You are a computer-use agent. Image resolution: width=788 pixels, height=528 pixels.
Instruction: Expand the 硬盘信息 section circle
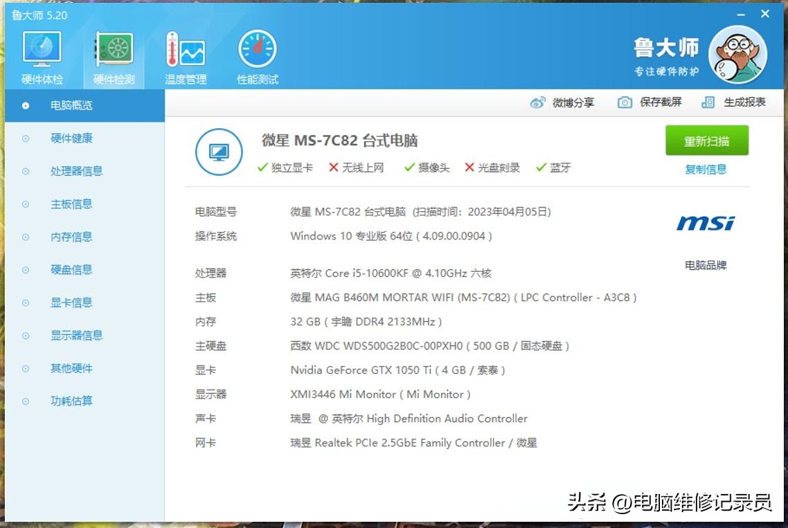point(26,269)
